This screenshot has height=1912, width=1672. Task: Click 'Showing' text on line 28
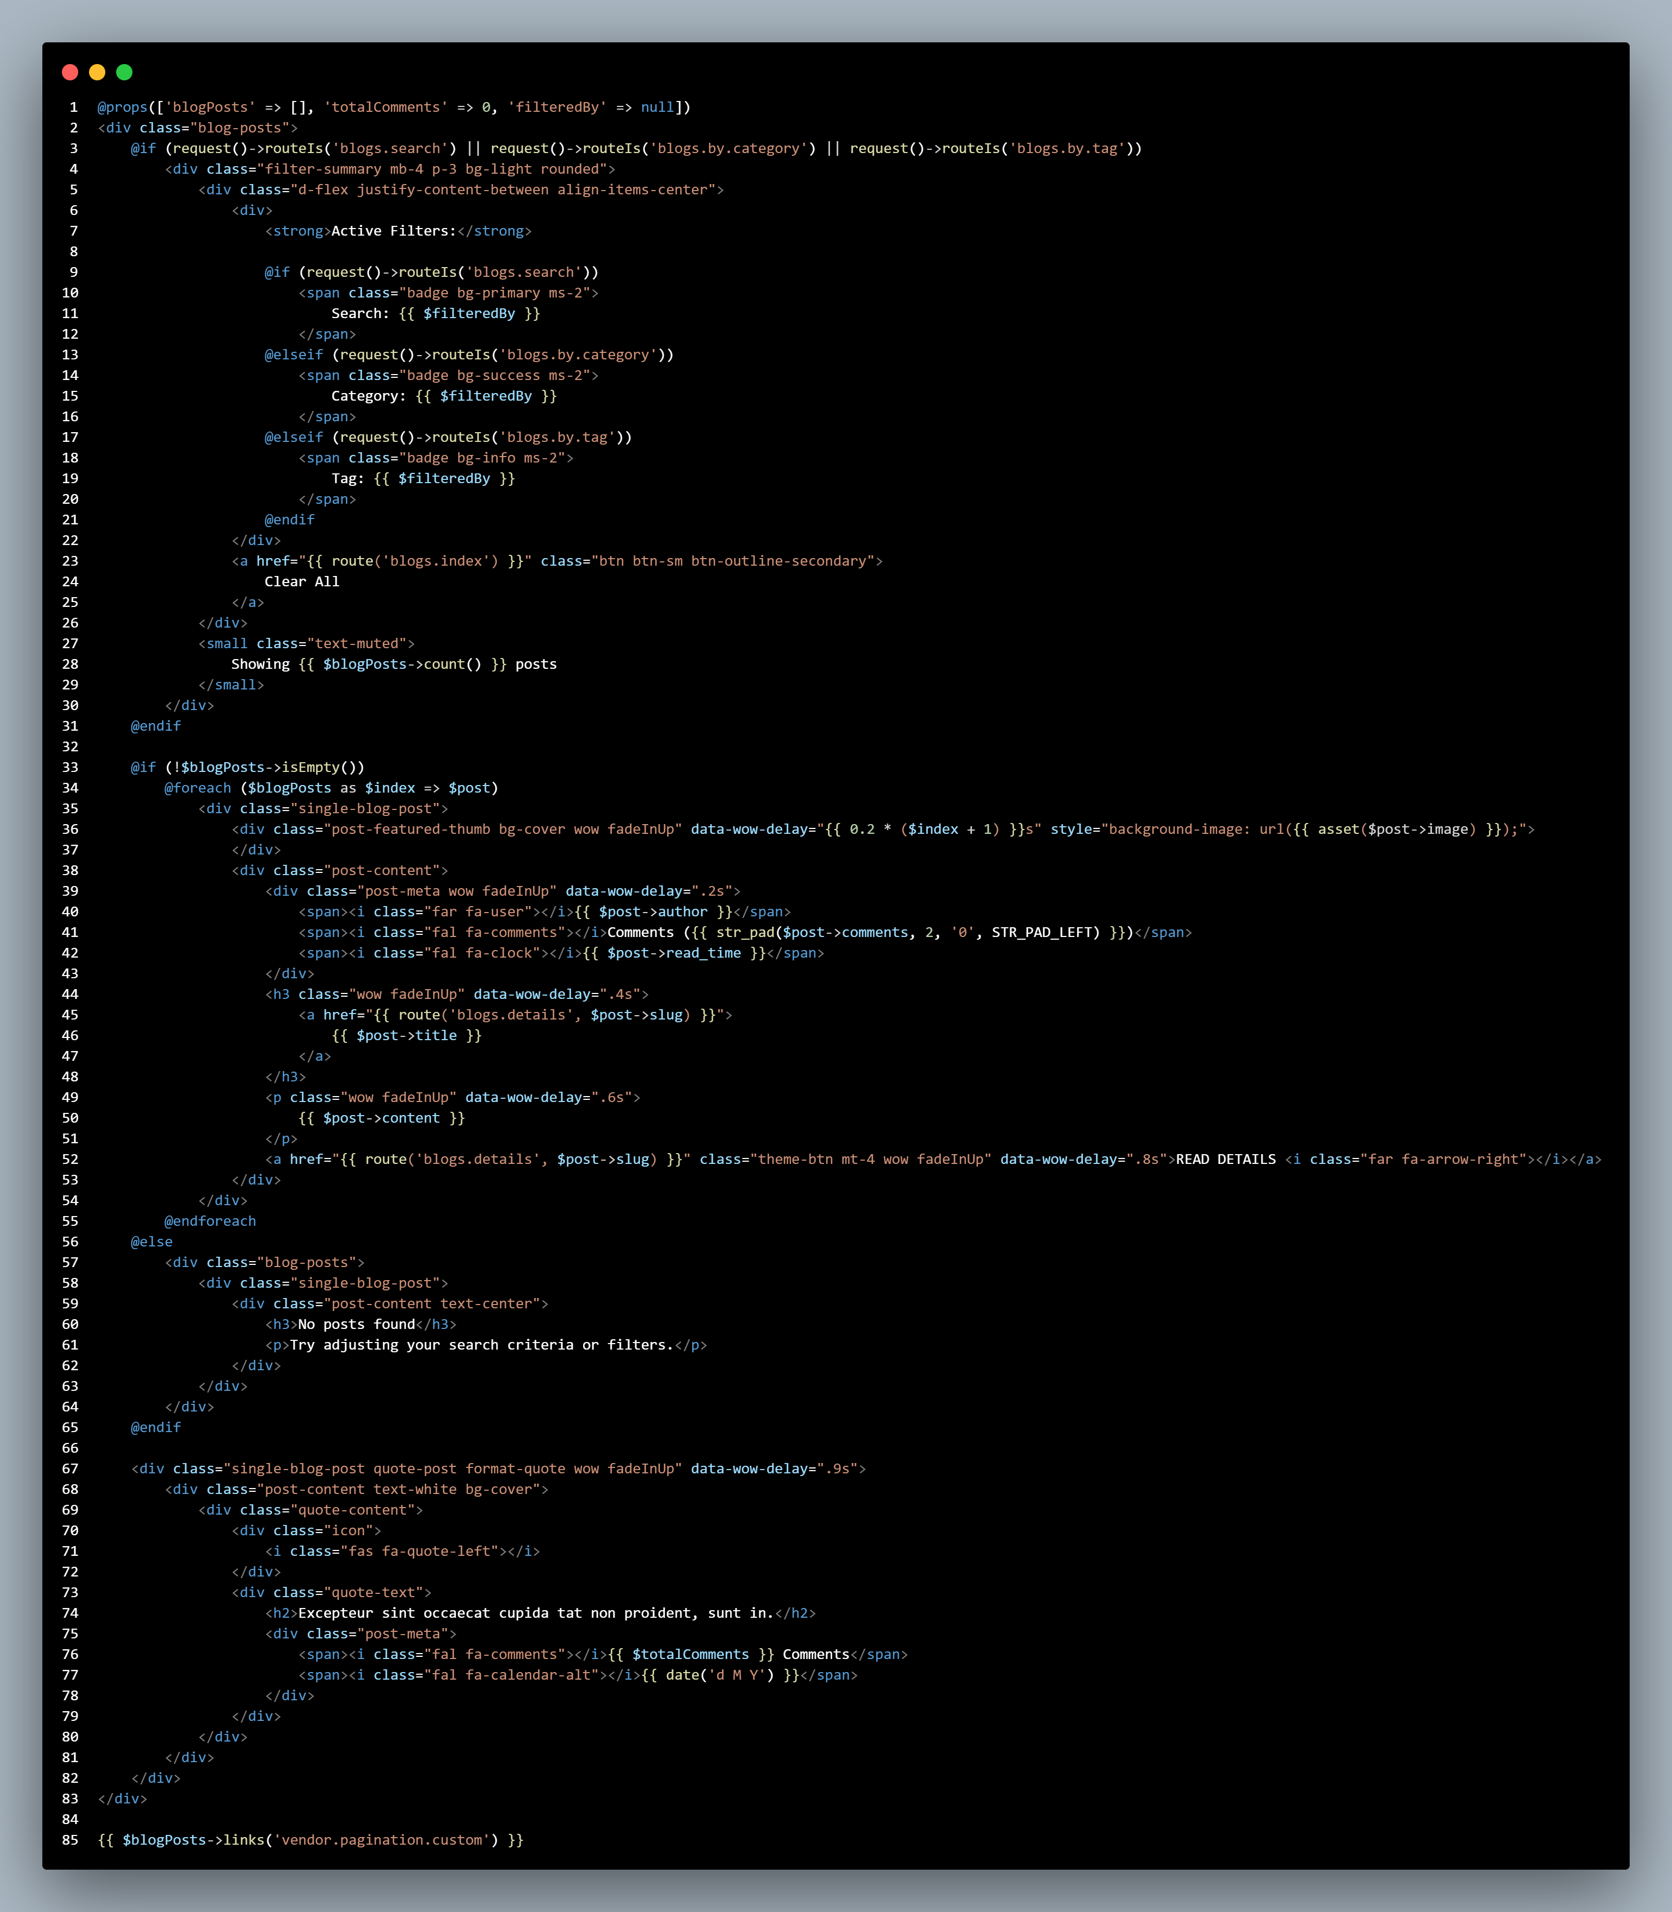pos(261,663)
